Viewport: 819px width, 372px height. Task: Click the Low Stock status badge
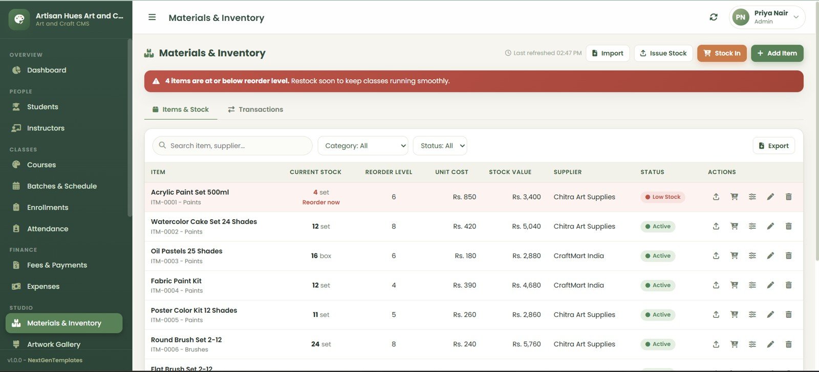(x=662, y=197)
